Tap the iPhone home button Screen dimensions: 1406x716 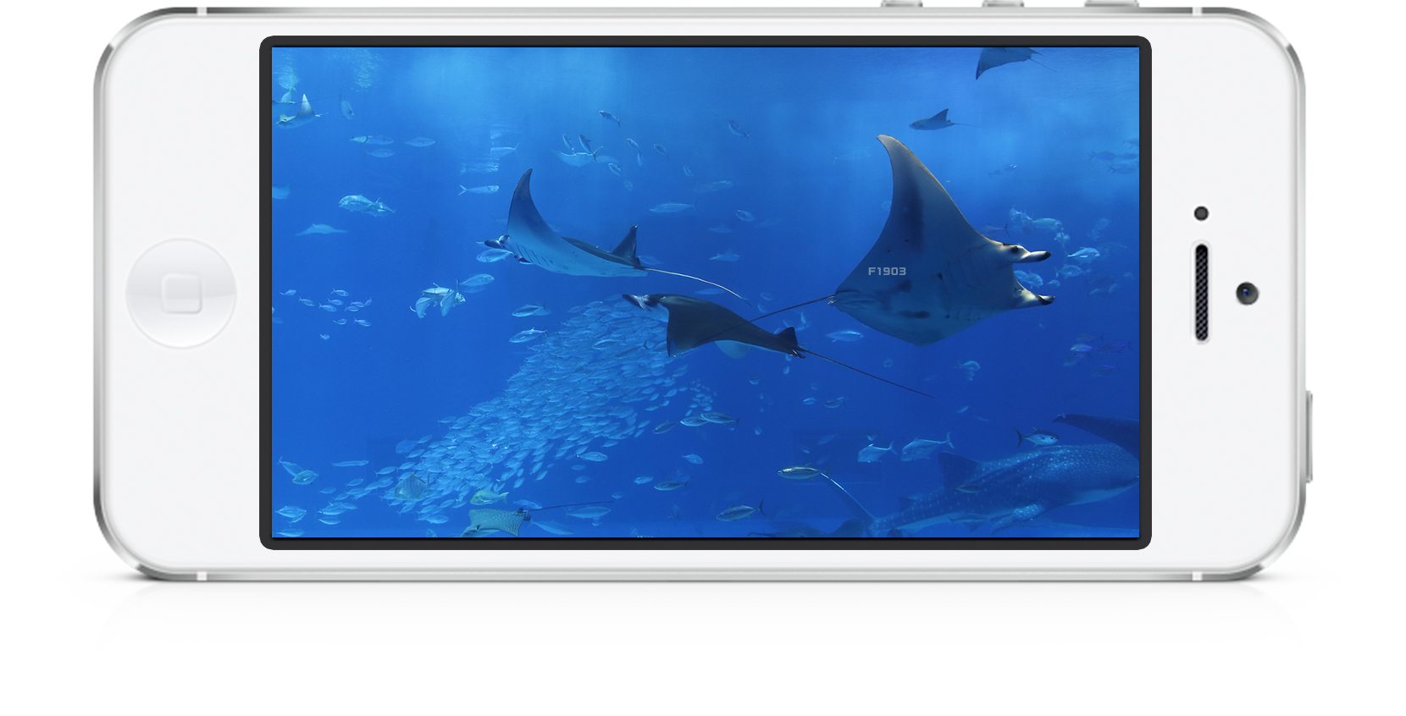pyautogui.click(x=181, y=294)
